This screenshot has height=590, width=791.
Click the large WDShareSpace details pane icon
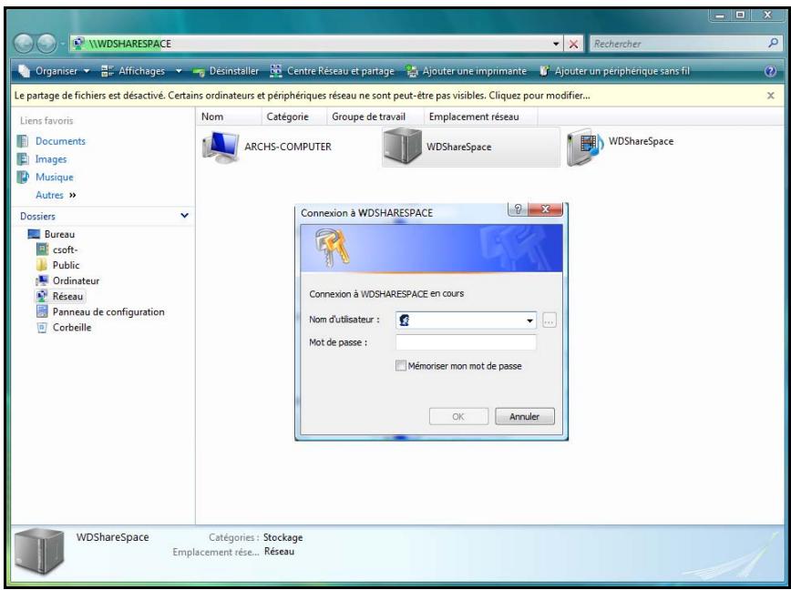click(39, 553)
